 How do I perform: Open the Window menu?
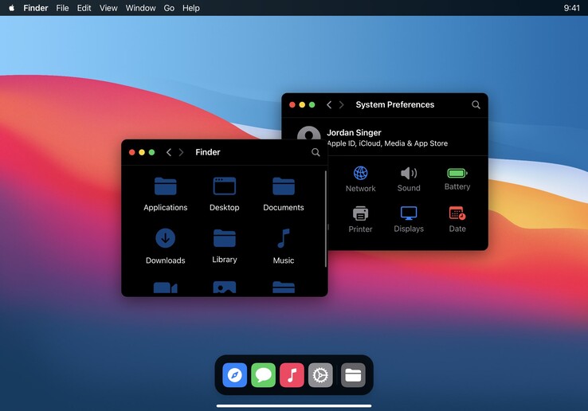140,8
